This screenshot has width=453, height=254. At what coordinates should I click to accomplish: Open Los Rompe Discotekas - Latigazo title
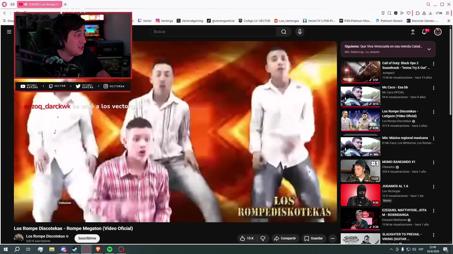400,114
